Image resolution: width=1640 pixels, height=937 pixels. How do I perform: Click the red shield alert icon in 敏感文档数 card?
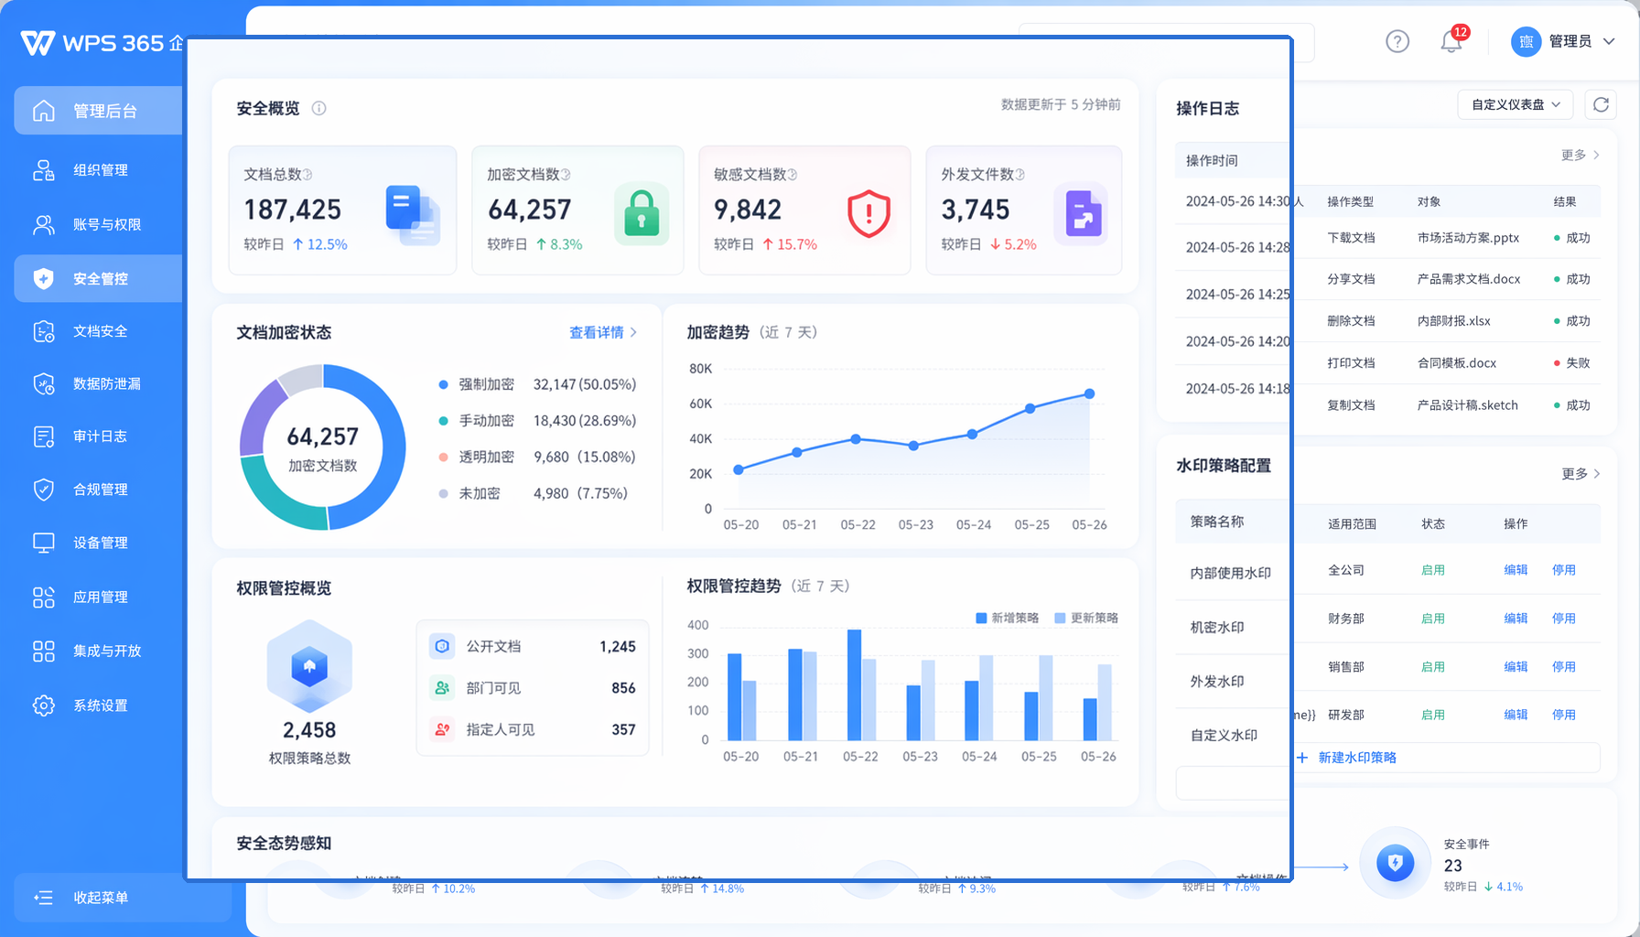[x=869, y=214]
